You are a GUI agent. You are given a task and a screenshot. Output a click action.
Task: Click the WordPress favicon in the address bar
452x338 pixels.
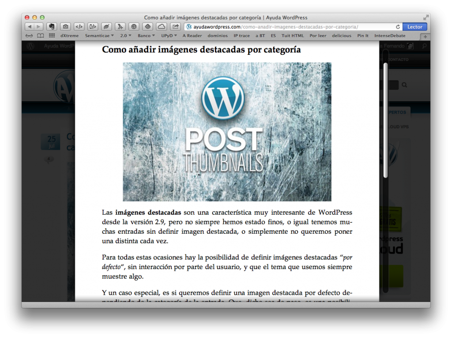tap(189, 27)
